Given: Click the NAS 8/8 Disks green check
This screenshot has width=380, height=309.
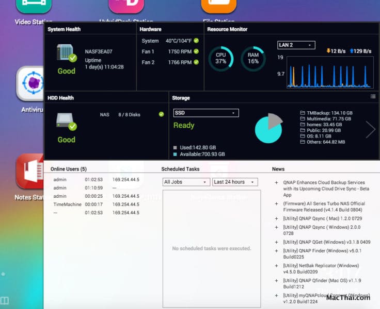Looking at the screenshot, I should point(161,114).
